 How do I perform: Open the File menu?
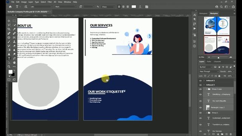[12, 2]
